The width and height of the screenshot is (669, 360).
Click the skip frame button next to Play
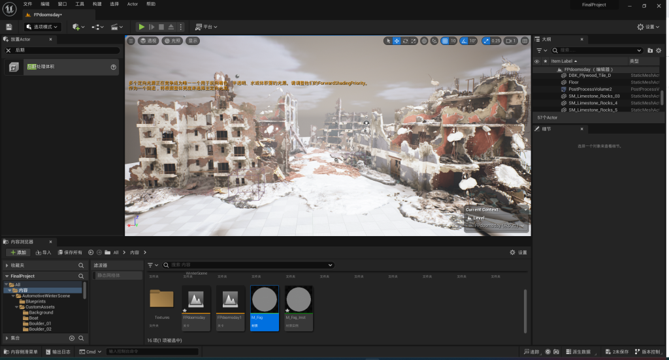[x=152, y=27]
